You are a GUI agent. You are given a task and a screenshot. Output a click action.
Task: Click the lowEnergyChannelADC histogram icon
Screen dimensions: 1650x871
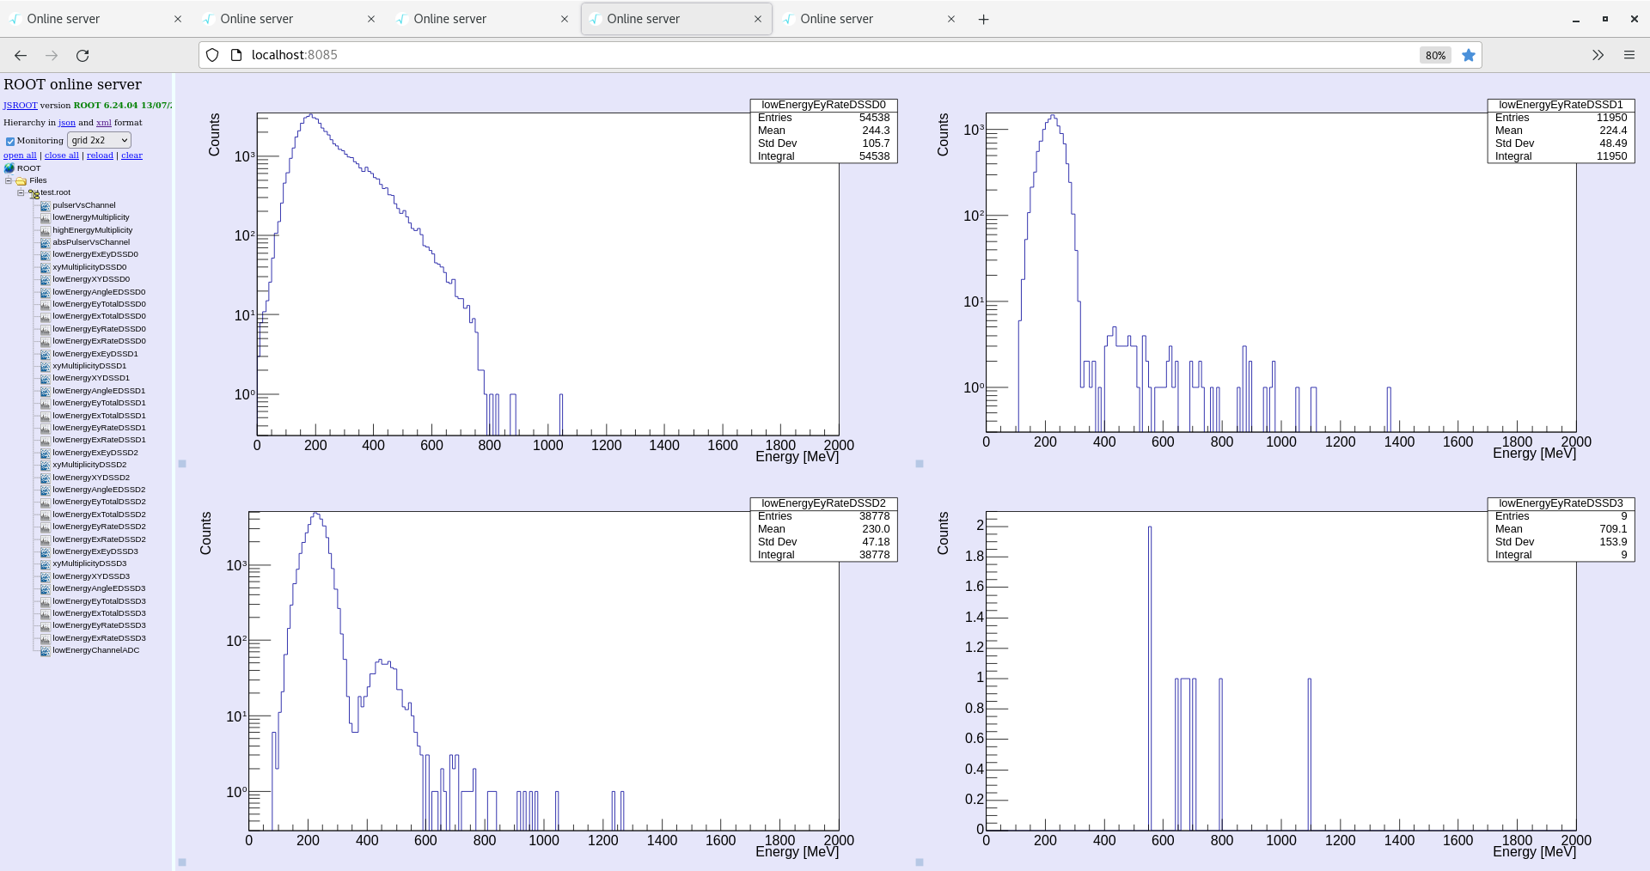coord(46,650)
